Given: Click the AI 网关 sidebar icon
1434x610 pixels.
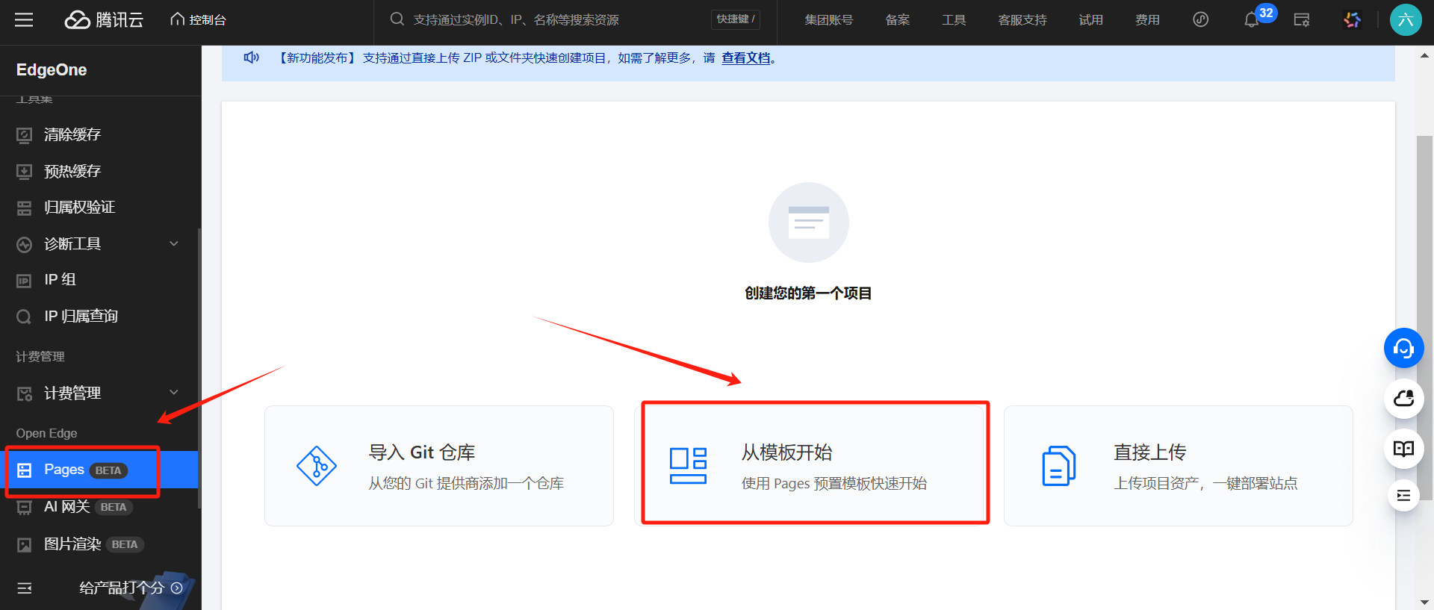Looking at the screenshot, I should [25, 508].
